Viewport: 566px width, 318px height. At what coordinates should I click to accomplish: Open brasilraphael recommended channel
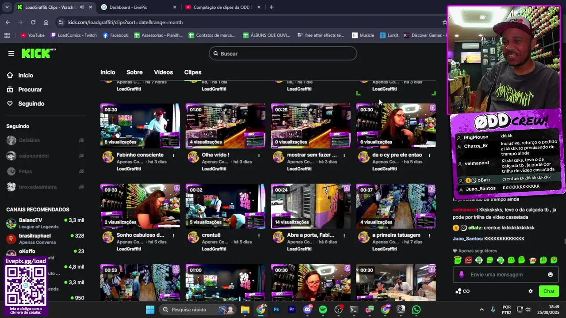tap(45, 238)
